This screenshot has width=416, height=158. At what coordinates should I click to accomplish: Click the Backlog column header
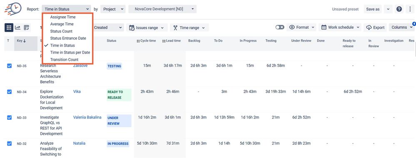point(194,41)
